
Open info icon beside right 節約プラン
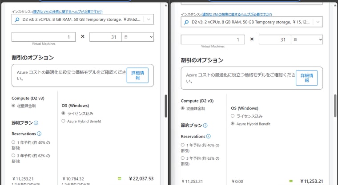(x=205, y=126)
